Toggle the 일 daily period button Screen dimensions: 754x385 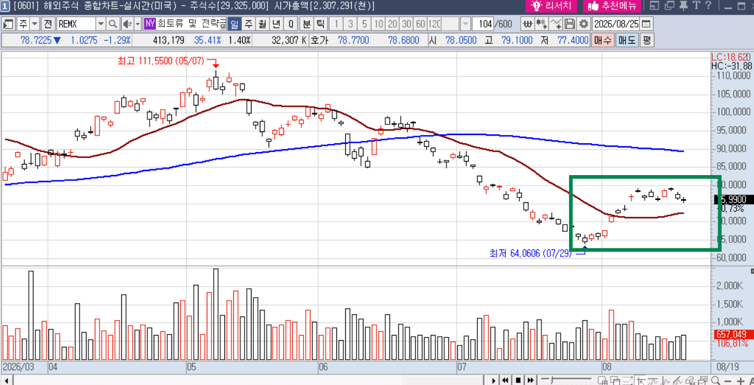[234, 24]
